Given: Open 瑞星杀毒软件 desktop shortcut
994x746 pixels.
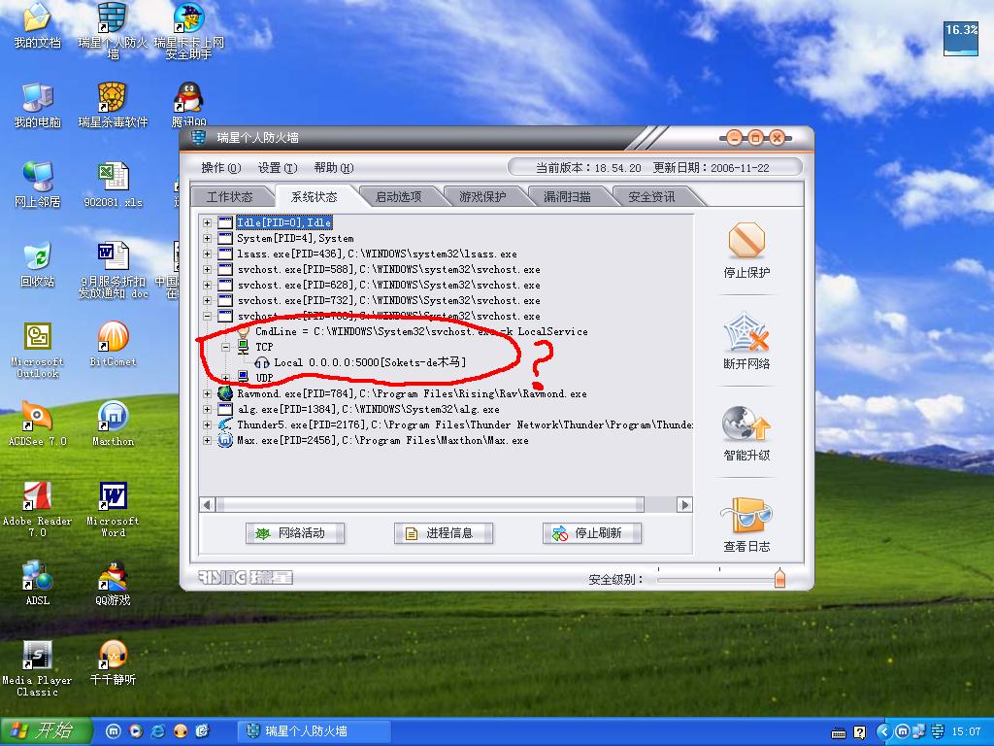Looking at the screenshot, I should [113, 105].
